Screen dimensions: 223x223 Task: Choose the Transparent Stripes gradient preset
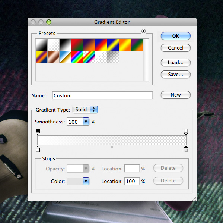101,57
